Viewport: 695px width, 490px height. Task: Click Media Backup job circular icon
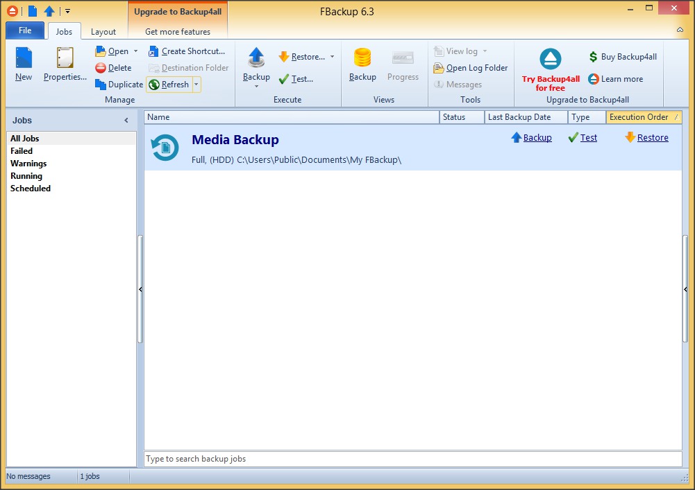pos(165,148)
